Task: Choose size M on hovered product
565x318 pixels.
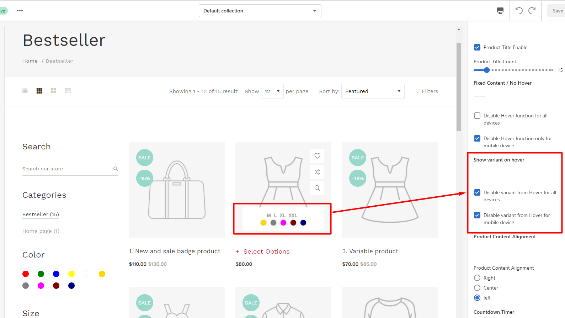Action: (269, 215)
